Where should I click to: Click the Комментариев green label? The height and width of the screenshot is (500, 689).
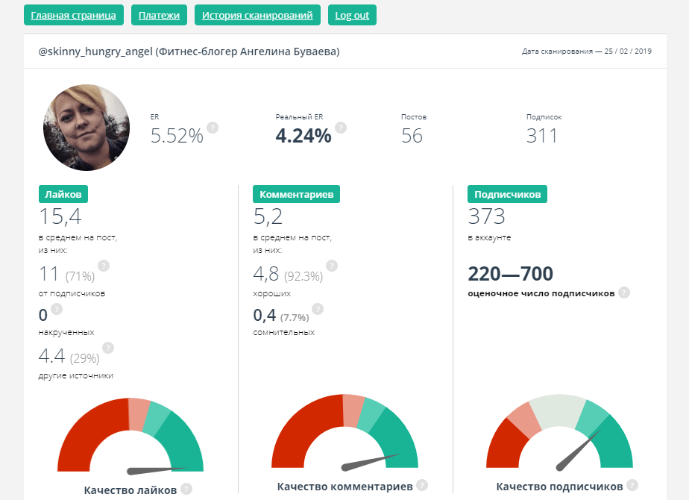[x=297, y=194]
